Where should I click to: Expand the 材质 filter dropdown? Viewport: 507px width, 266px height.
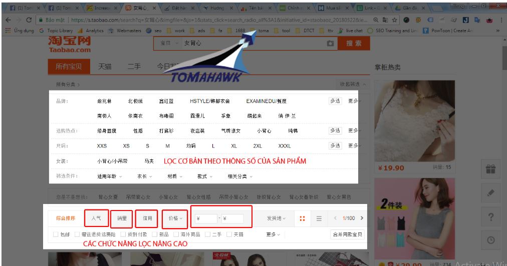pyautogui.click(x=175, y=176)
